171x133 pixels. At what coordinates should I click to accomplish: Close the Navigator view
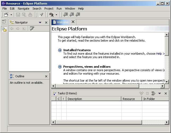(x=46, y=22)
